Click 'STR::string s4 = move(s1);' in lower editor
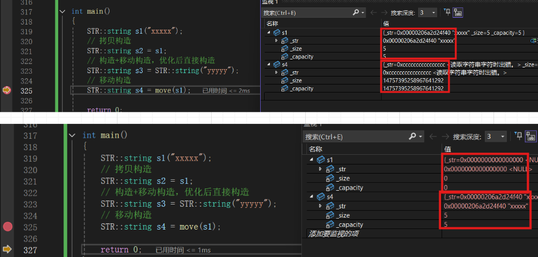 [x=160, y=227]
